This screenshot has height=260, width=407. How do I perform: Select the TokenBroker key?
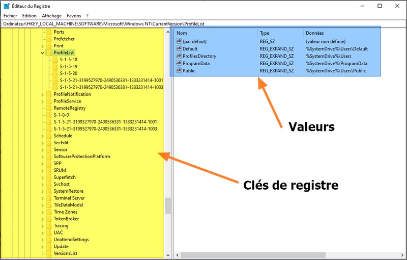coord(66,219)
